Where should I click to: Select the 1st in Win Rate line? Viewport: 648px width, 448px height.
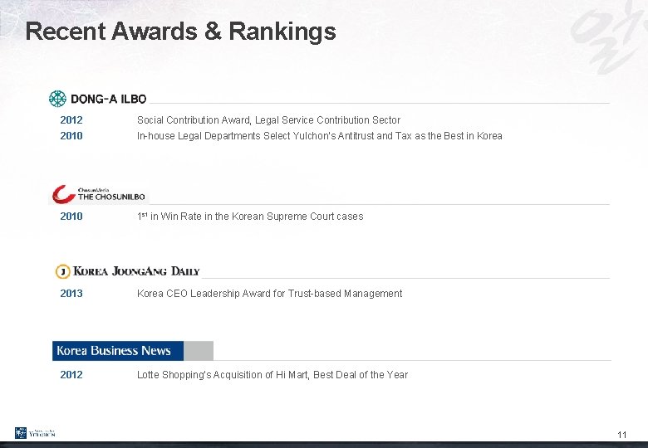(250, 217)
